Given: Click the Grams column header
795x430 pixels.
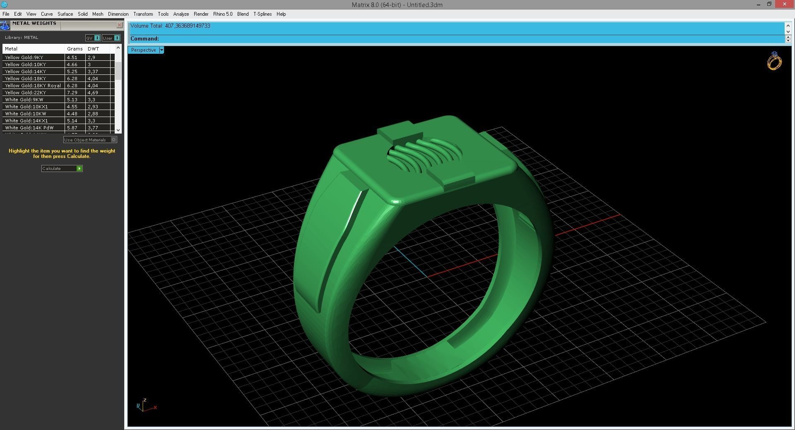Looking at the screenshot, I should pyautogui.click(x=75, y=49).
